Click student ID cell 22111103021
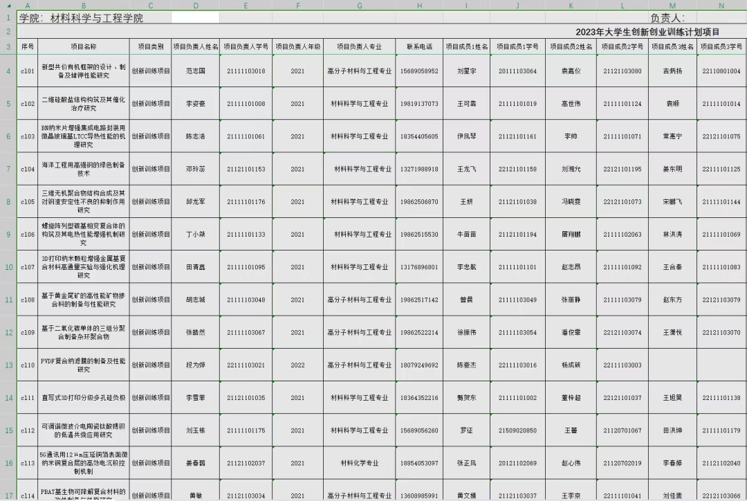This screenshot has height=501, width=747. (246, 365)
